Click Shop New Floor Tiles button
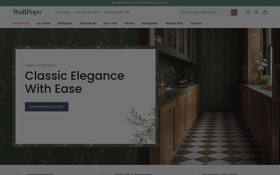 coord(47,107)
